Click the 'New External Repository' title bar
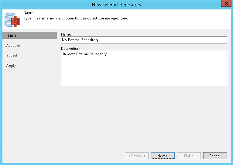This screenshot has height=165, width=233. pyautogui.click(x=117, y=5)
